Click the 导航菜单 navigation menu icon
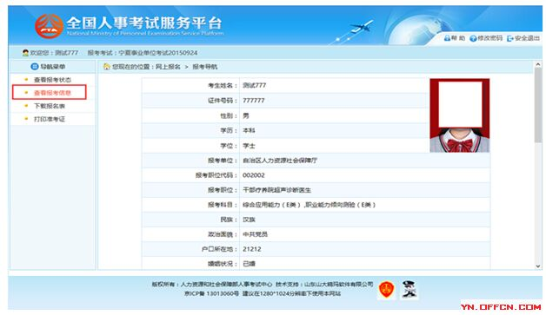This screenshot has height=315, width=546. point(35,67)
